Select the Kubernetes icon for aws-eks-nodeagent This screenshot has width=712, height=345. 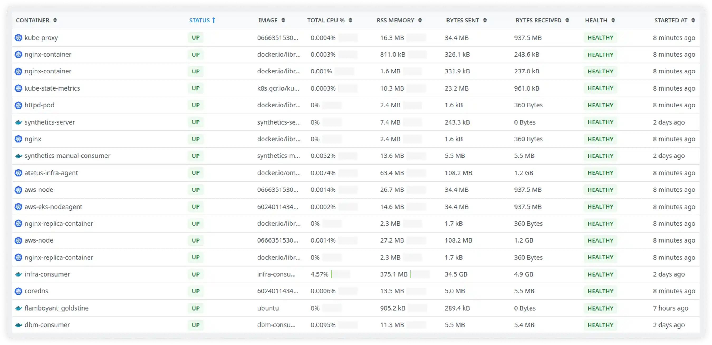coord(18,206)
